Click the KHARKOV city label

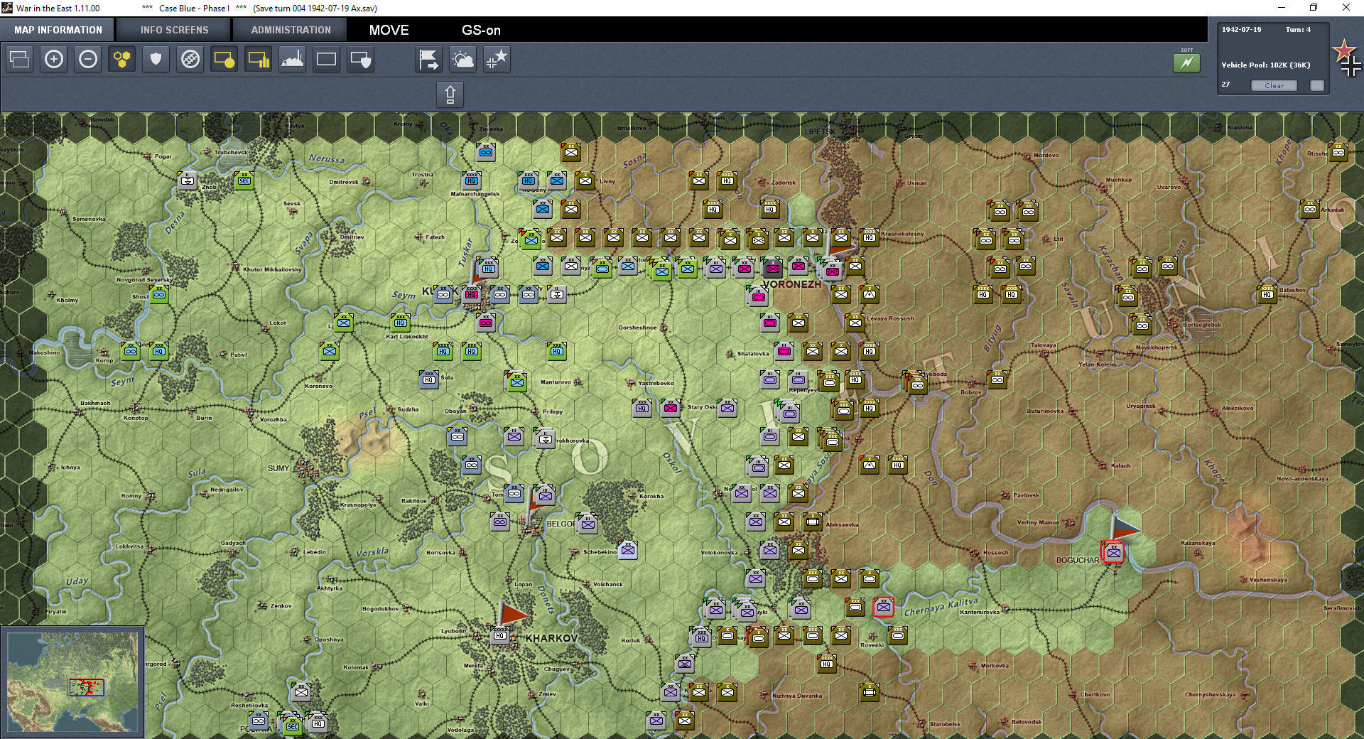tap(551, 638)
